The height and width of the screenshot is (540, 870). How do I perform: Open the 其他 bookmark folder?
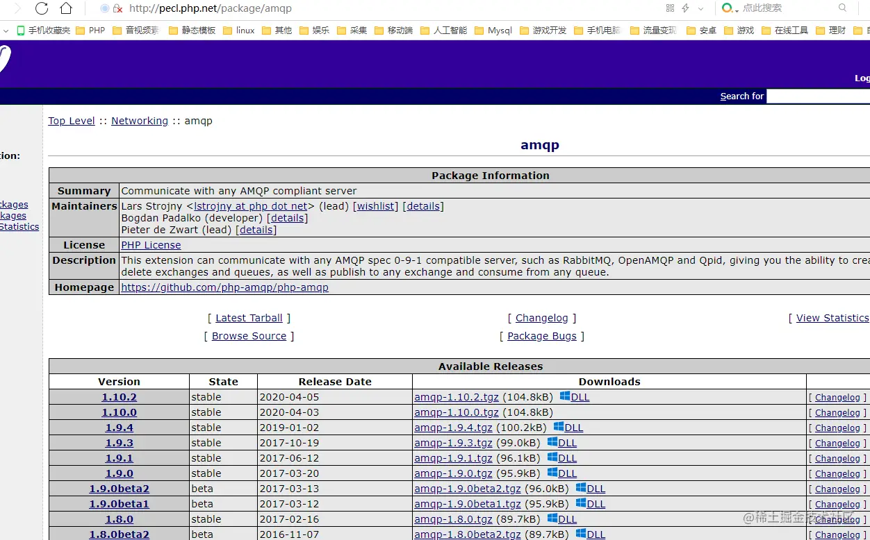coord(277,31)
